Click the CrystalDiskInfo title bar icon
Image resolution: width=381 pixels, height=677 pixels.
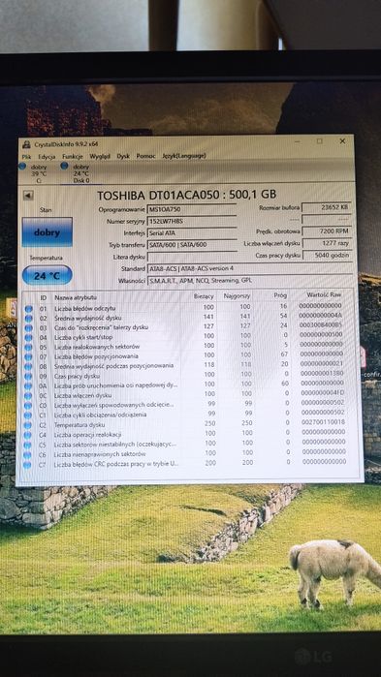tap(27, 144)
